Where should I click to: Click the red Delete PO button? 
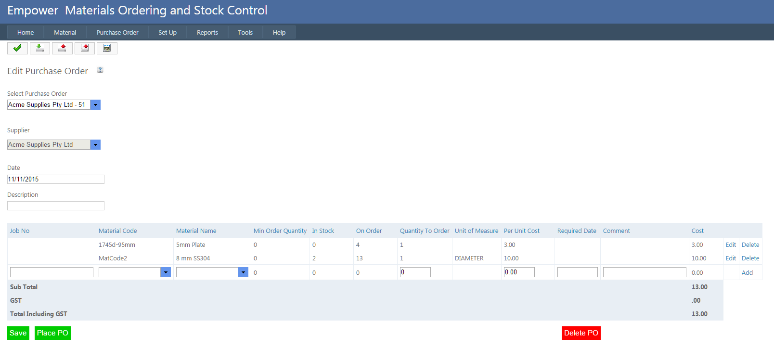coord(581,333)
